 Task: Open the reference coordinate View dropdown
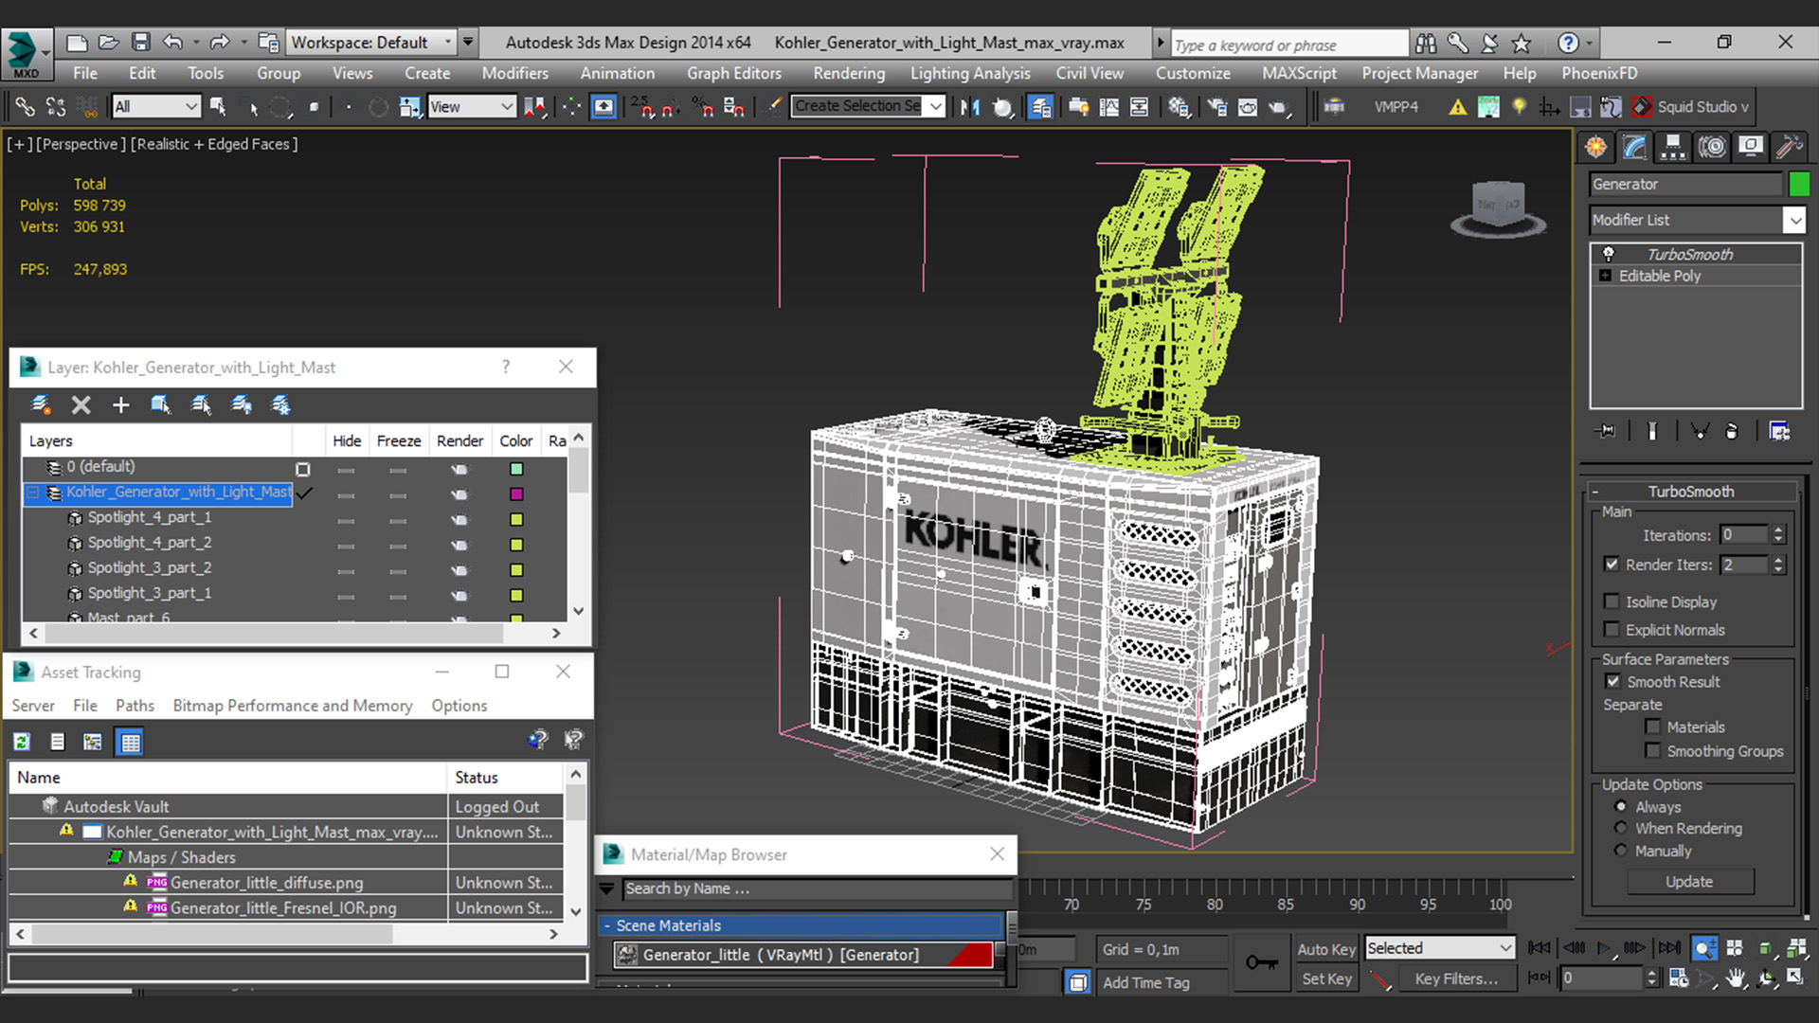pyautogui.click(x=471, y=107)
